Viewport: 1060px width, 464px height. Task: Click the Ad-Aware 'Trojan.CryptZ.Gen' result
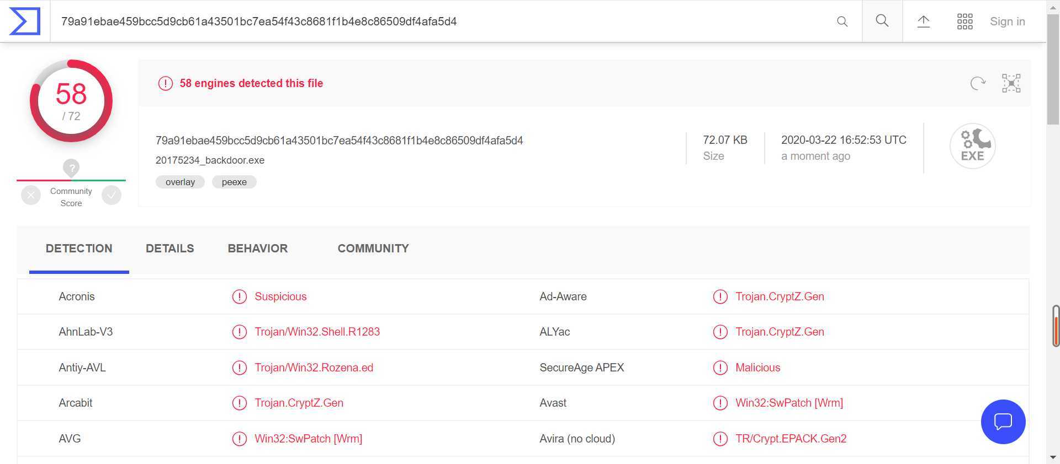(x=780, y=296)
